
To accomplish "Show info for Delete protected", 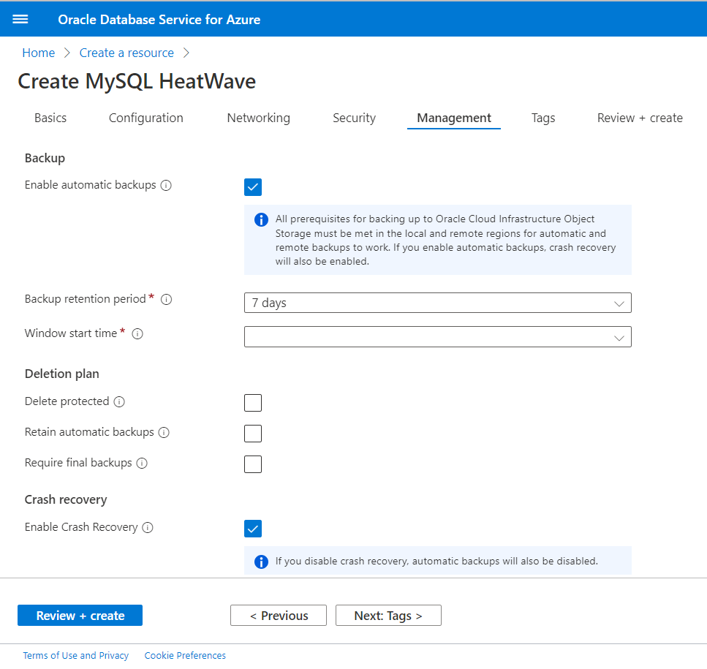I will (x=119, y=401).
